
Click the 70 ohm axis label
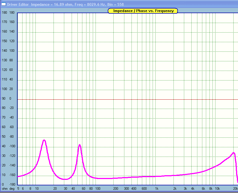tap(4, 117)
